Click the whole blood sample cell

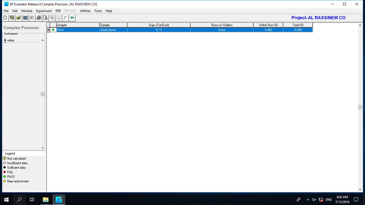113,30
